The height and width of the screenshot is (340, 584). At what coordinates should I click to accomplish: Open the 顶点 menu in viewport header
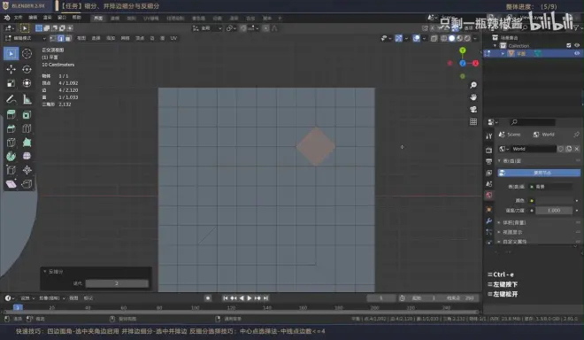140,38
